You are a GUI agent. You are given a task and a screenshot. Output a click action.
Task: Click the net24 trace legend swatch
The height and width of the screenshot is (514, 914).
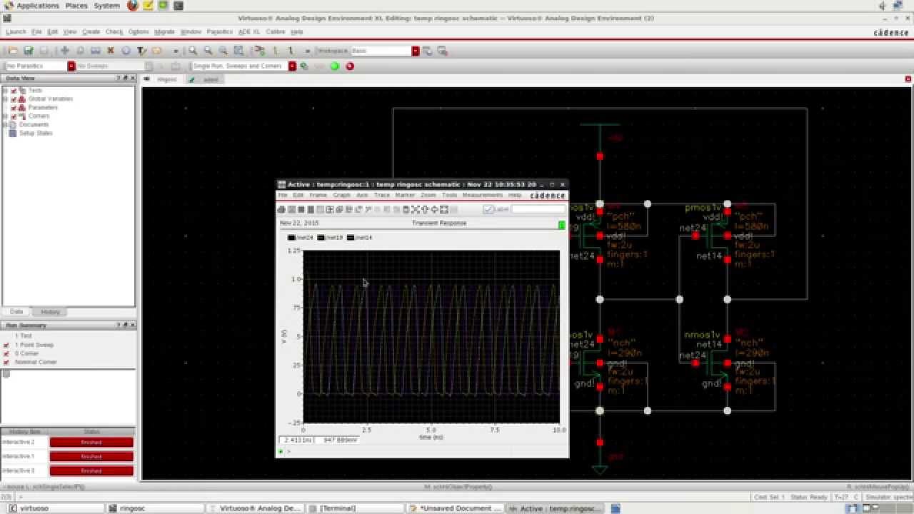click(291, 238)
